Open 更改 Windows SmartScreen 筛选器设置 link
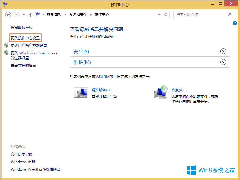Screen dimensions: 240x180 pos(35,56)
